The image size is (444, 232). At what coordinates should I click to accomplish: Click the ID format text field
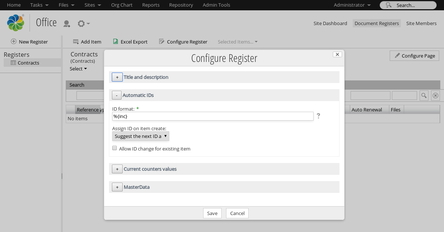213,116
